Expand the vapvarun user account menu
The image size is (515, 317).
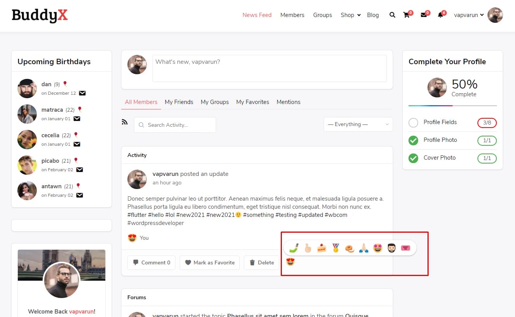[469, 15]
